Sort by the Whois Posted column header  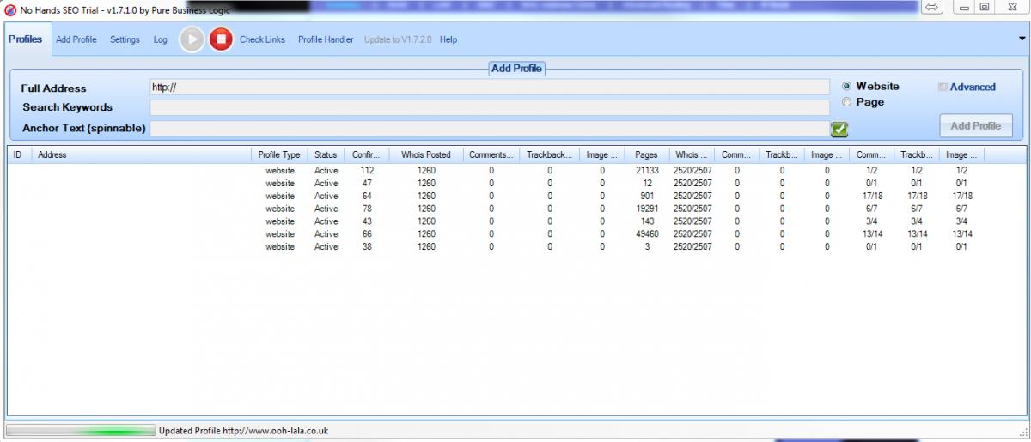426,155
